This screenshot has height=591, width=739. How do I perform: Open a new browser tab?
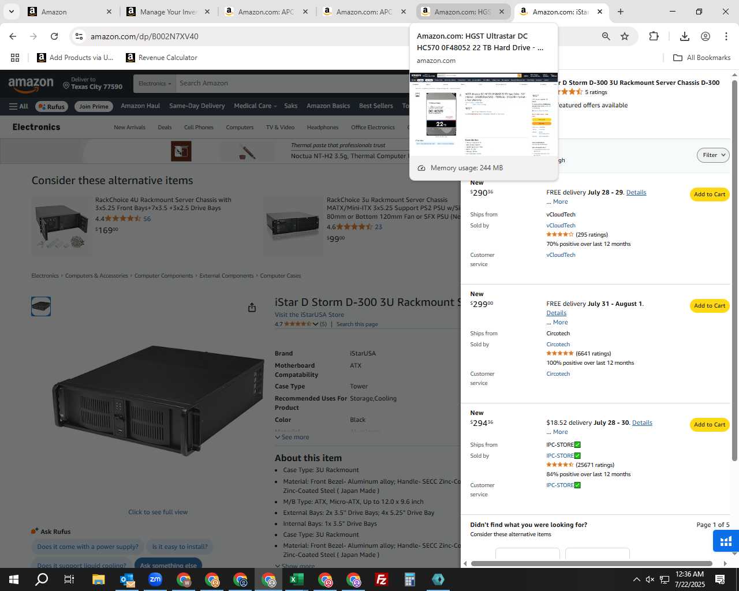(x=621, y=12)
